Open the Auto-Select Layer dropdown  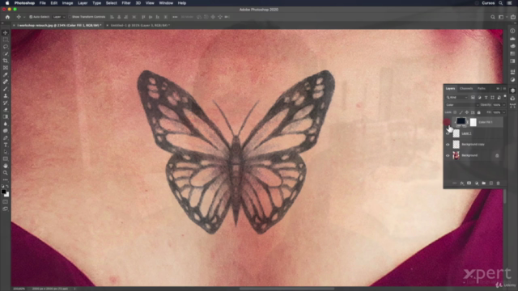[59, 17]
